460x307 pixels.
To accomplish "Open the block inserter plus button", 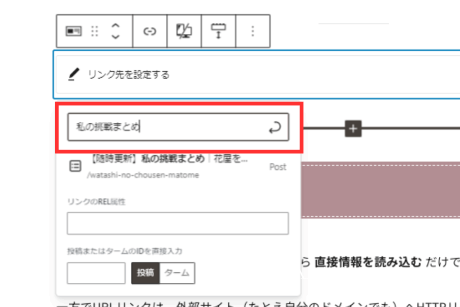I will point(352,129).
